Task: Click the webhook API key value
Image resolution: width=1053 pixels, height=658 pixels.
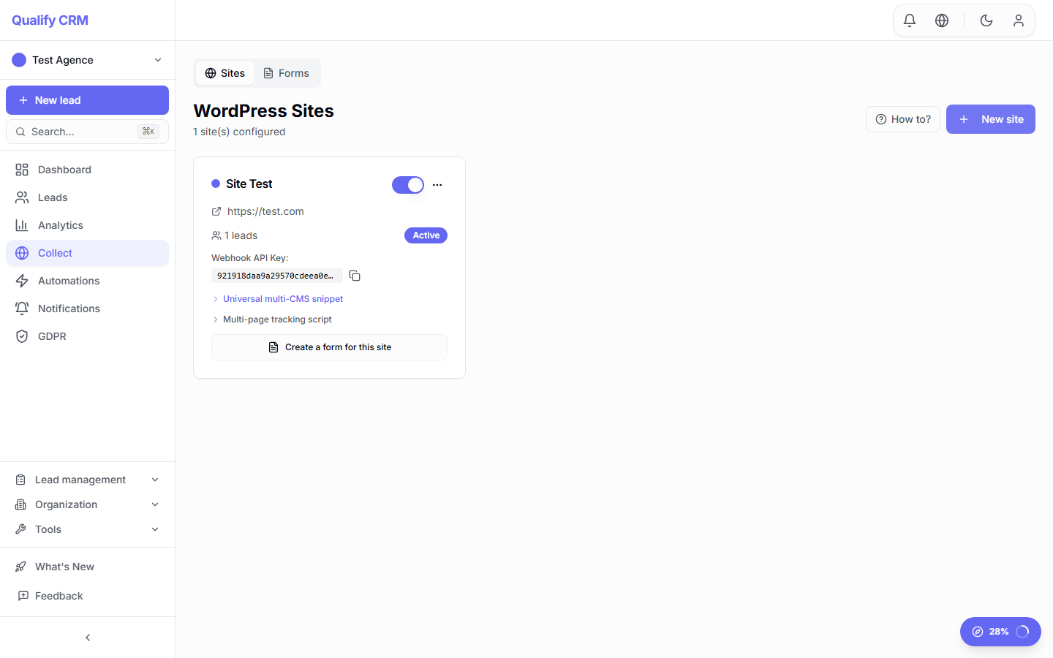Action: point(276,276)
